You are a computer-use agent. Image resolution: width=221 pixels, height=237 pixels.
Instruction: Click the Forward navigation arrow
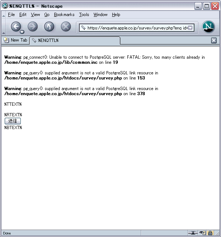33,27
